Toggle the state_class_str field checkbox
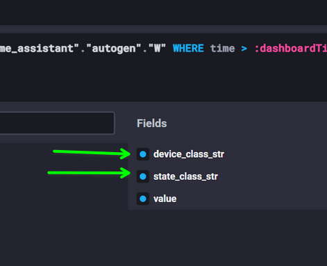Viewport: 327px width, 266px height. point(143,176)
